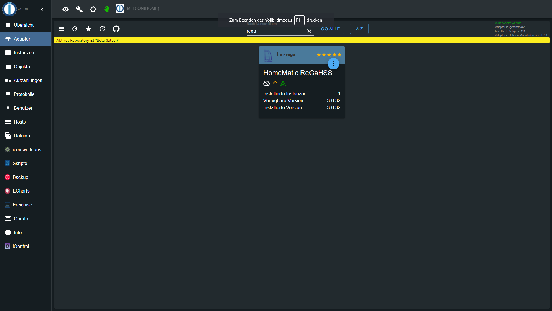The image size is (552, 311).
Task: Refresh the adapter list
Action: click(75, 29)
